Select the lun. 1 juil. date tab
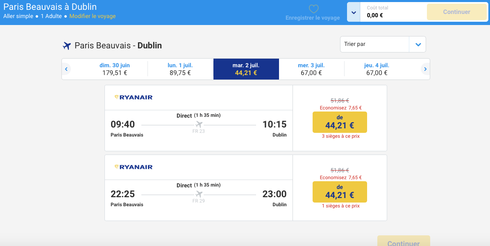 [x=180, y=69]
